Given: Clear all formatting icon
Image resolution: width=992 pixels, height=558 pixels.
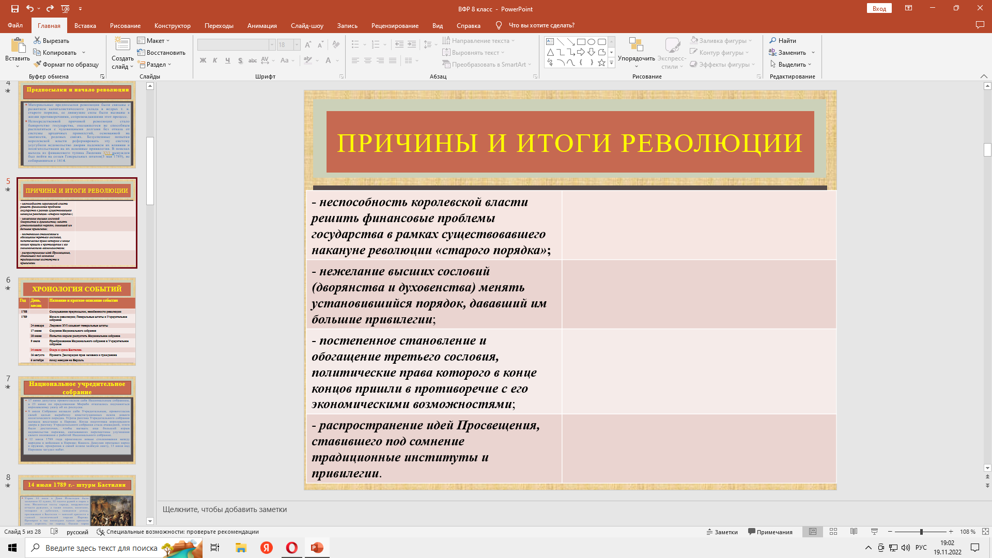Looking at the screenshot, I should [336, 45].
